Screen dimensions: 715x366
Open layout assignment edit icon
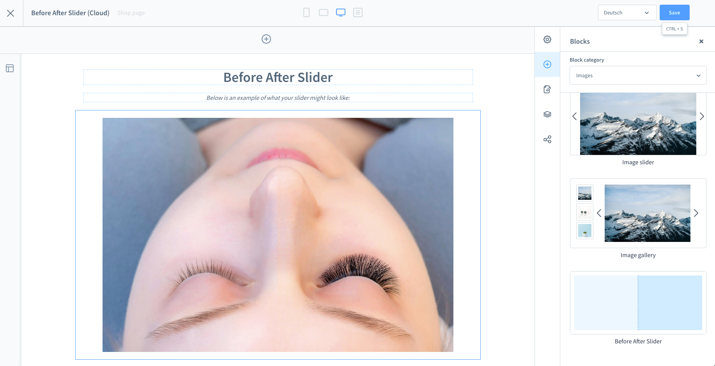pos(547,89)
